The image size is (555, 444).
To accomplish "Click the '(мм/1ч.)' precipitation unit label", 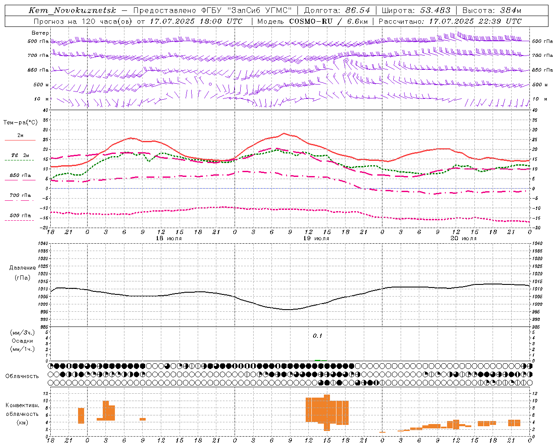I will tap(23, 349).
